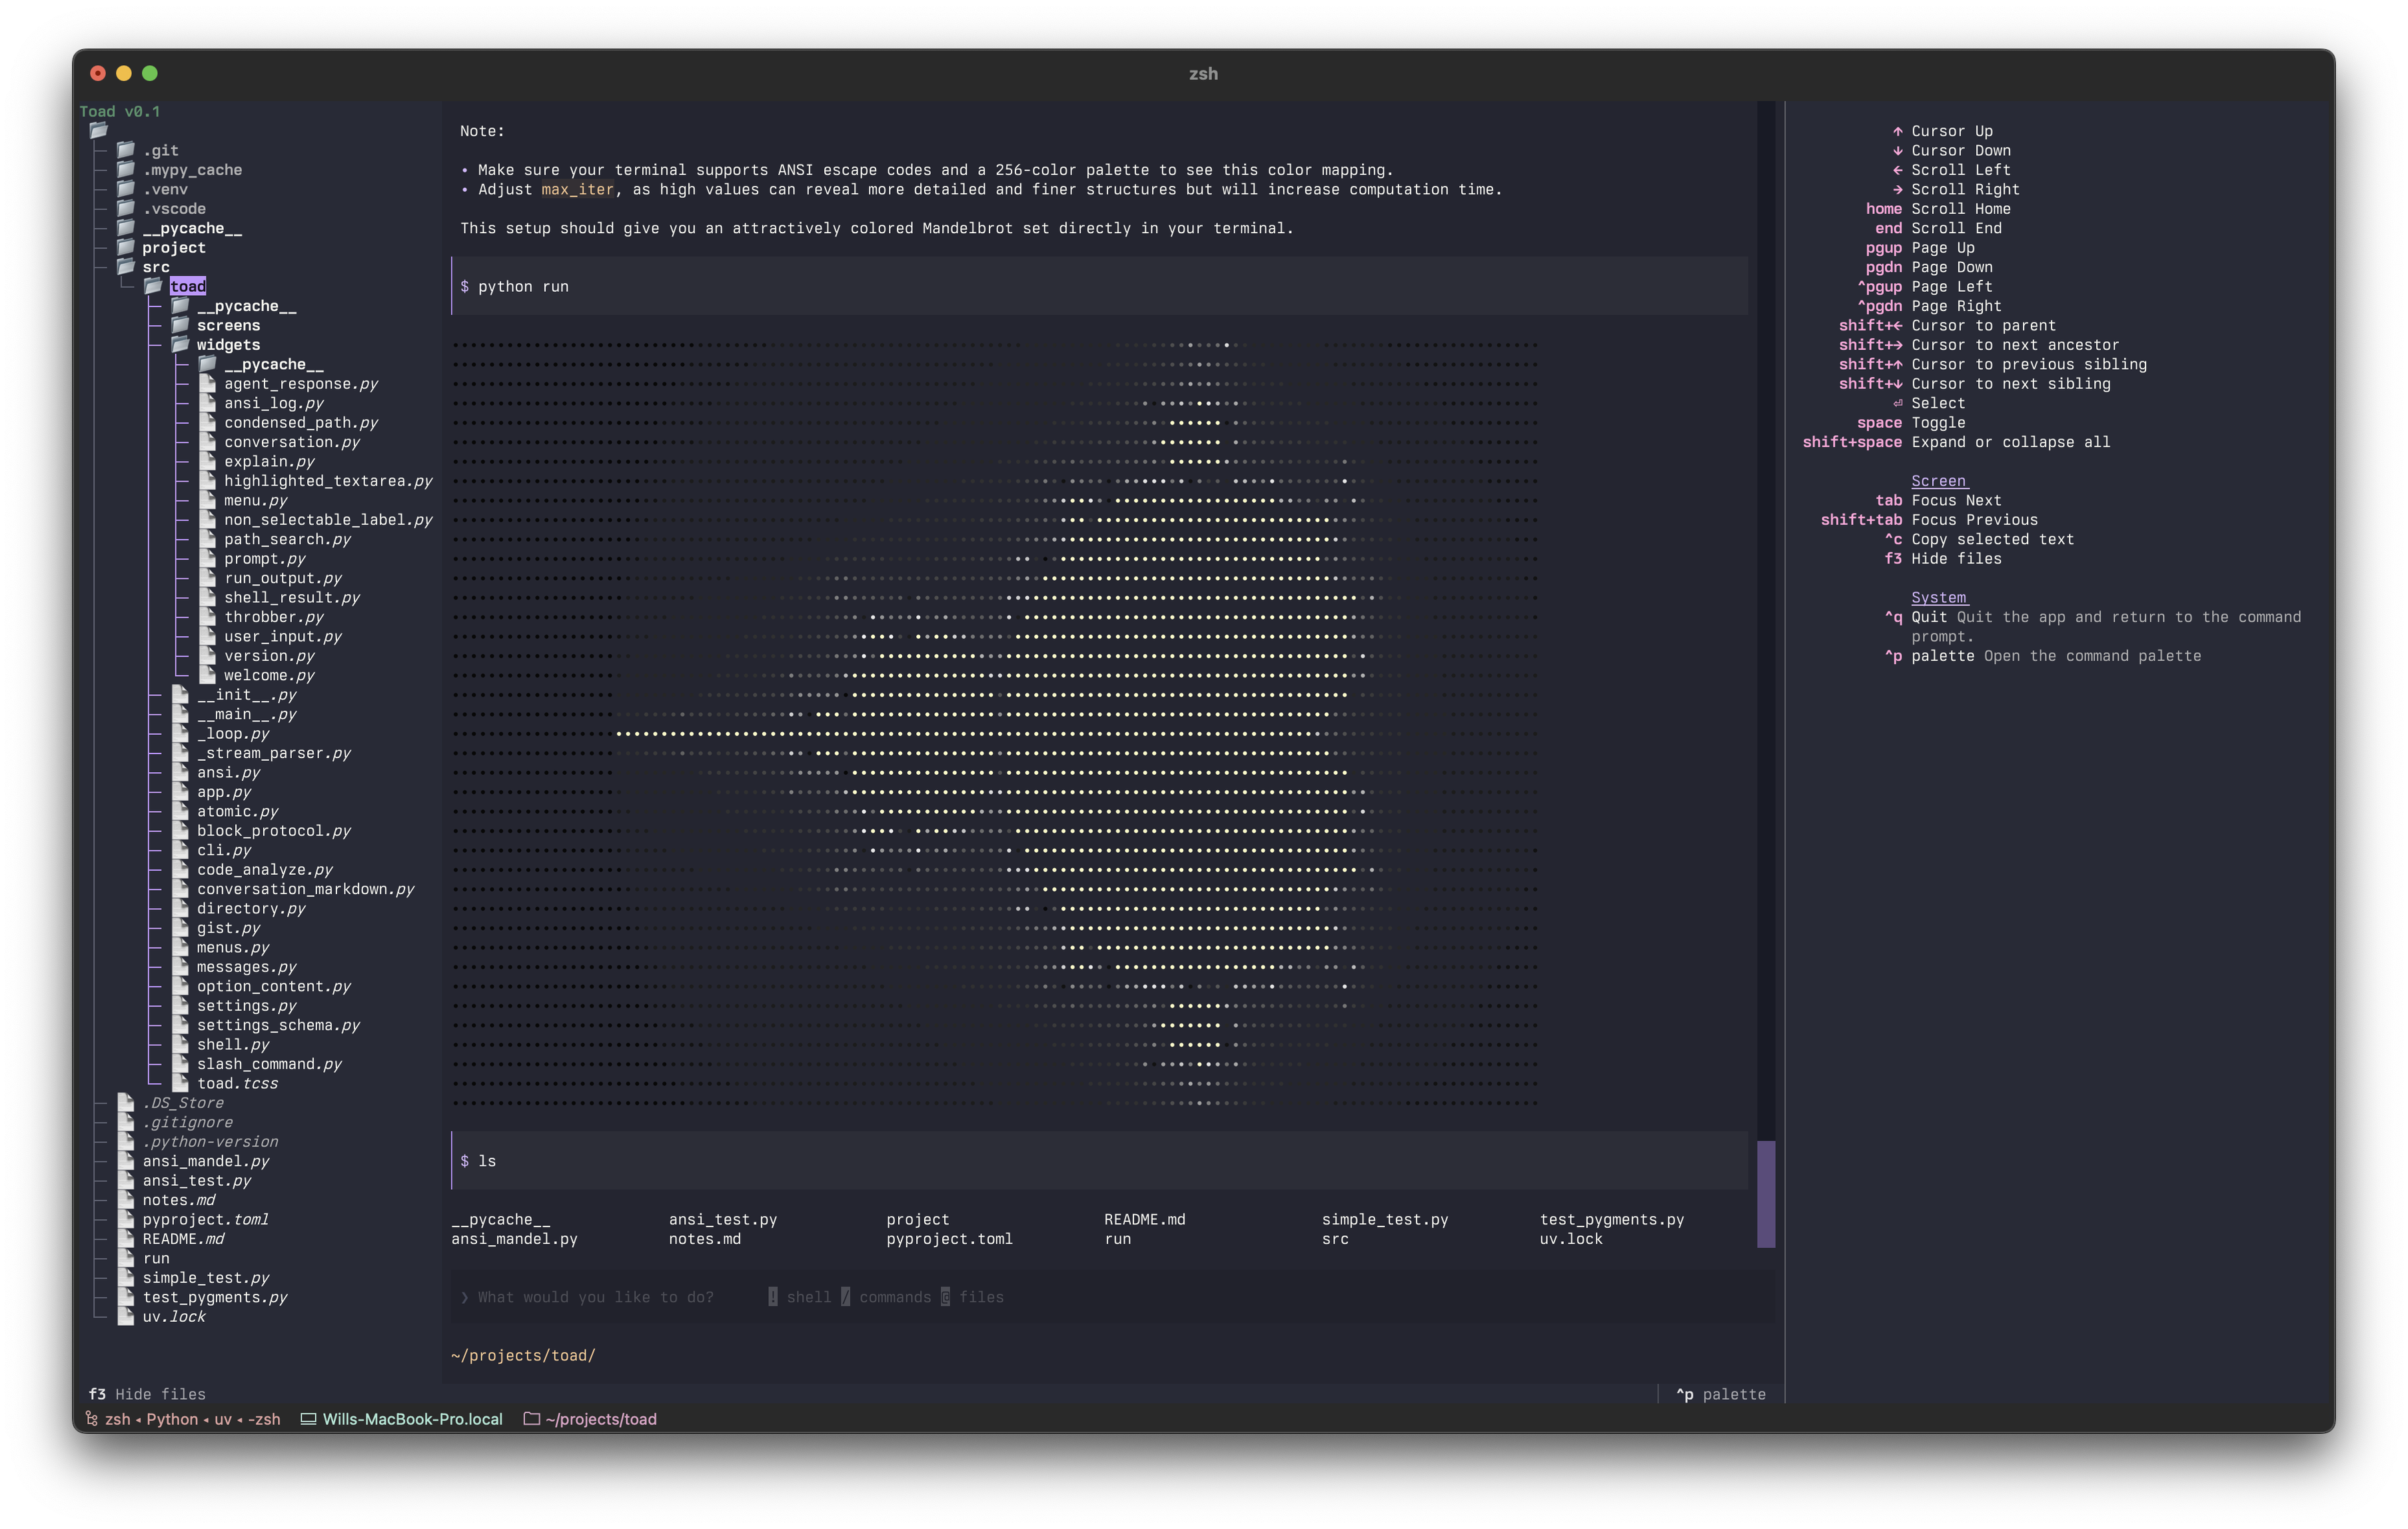Screen dimensions: 2408x1529
Task: Click the Hide files entry in help panel
Action: [x=1956, y=558]
